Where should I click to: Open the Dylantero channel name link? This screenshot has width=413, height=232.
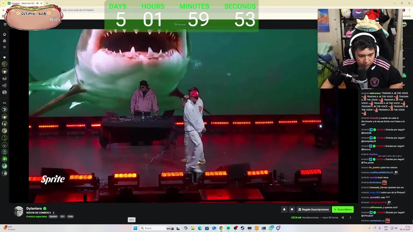[34, 208]
